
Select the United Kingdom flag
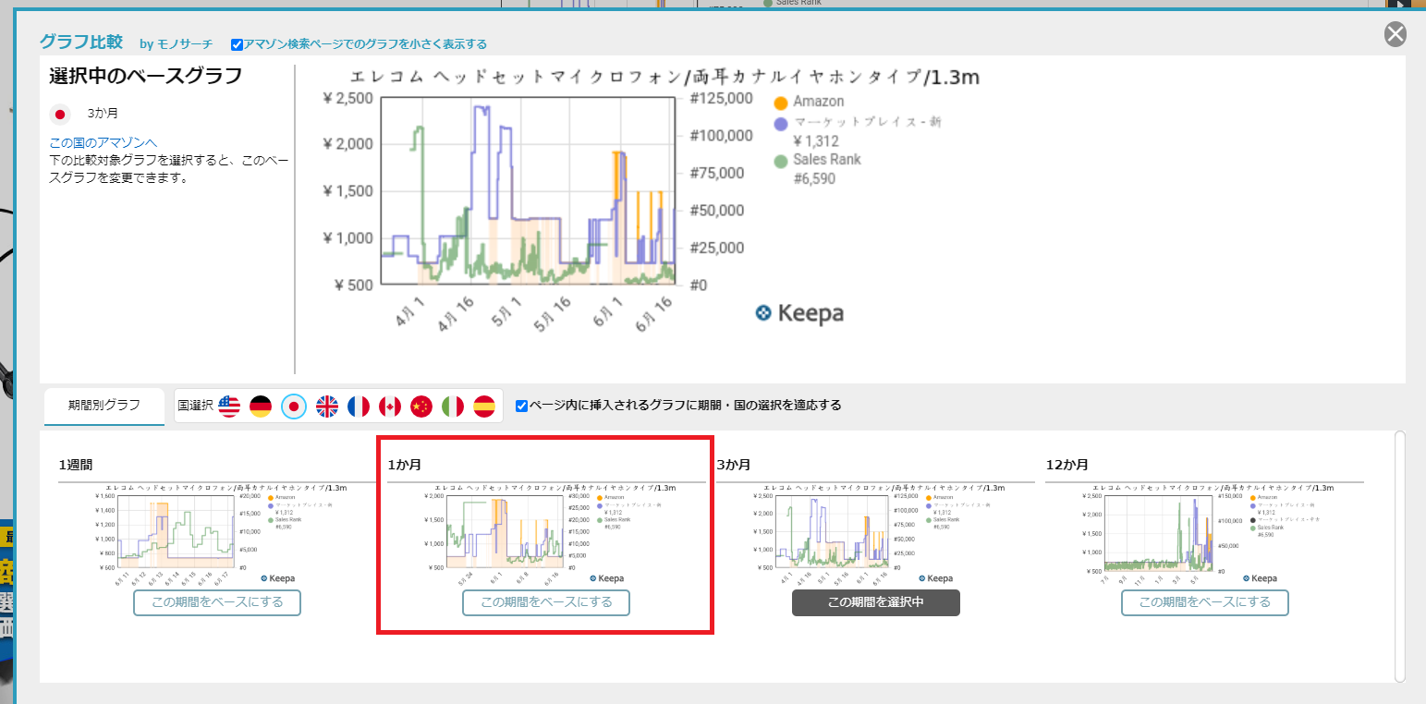pos(327,406)
